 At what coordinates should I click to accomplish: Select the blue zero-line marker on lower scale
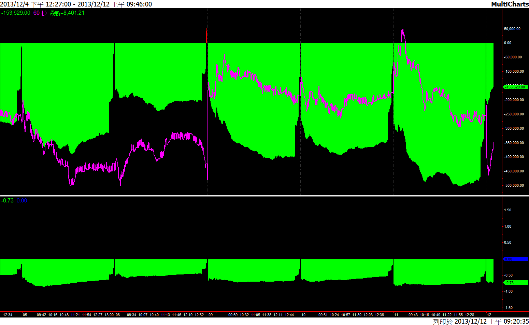(516, 259)
